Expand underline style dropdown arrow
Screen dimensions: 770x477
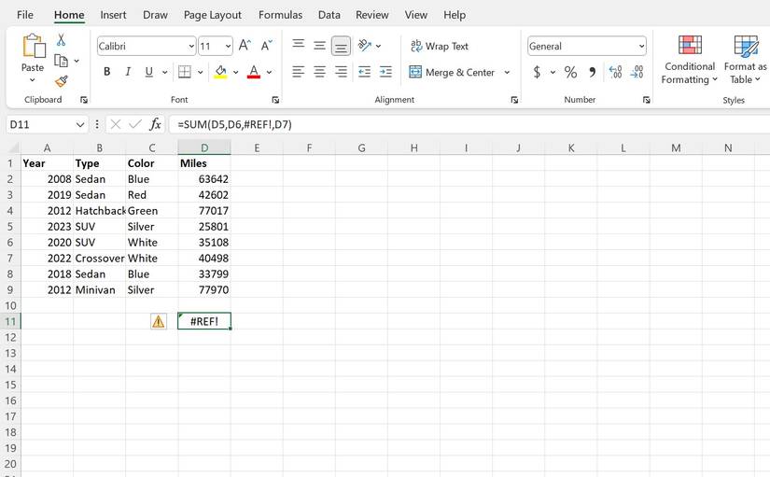164,72
